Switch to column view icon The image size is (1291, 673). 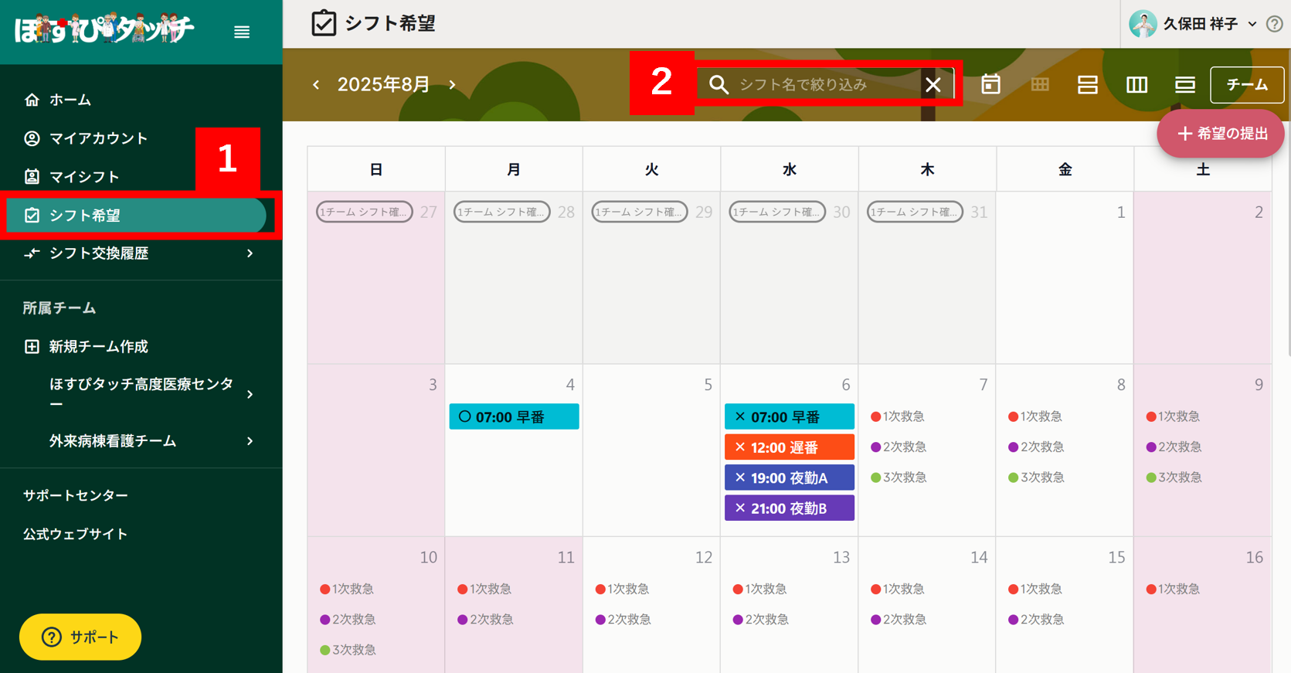(1136, 84)
